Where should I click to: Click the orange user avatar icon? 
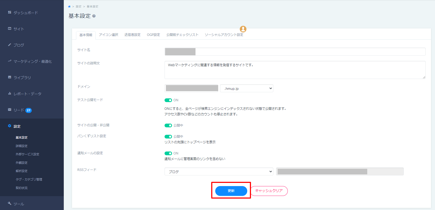click(x=243, y=29)
